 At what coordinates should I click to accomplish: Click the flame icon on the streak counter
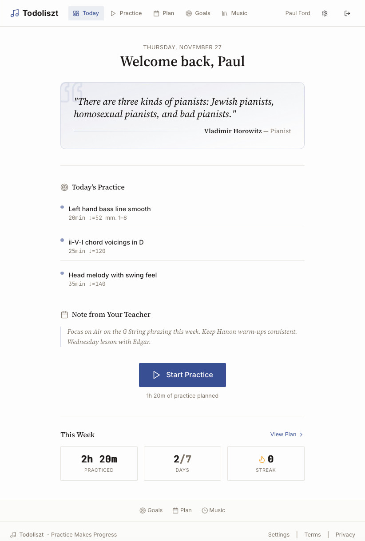[x=262, y=459]
